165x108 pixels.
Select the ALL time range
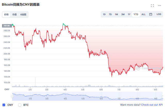tap(143, 14)
